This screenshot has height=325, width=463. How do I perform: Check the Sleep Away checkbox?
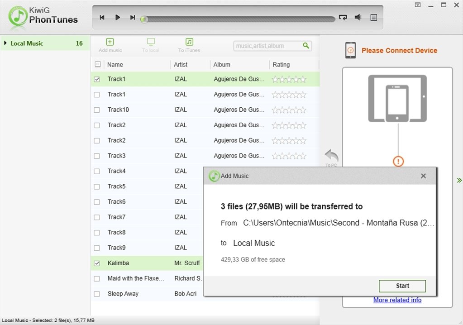click(97, 294)
